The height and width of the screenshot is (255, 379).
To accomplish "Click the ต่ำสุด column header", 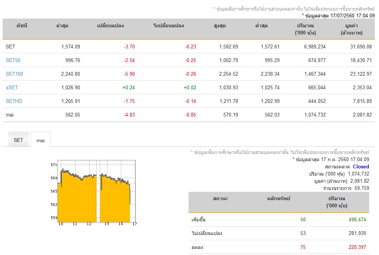I will coord(261,26).
